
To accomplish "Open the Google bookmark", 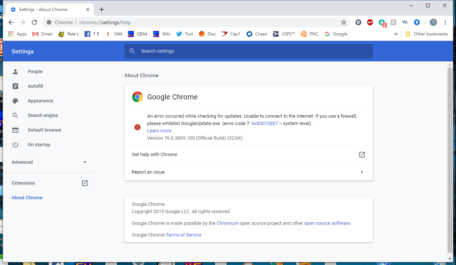I will click(x=336, y=34).
